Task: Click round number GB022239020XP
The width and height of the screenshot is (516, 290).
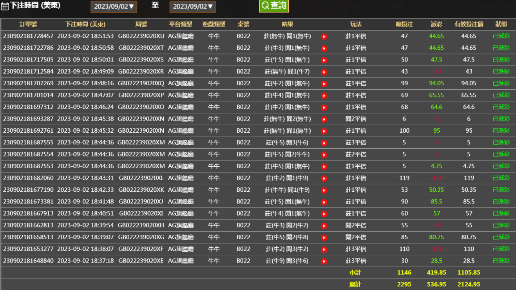Action: [x=141, y=95]
